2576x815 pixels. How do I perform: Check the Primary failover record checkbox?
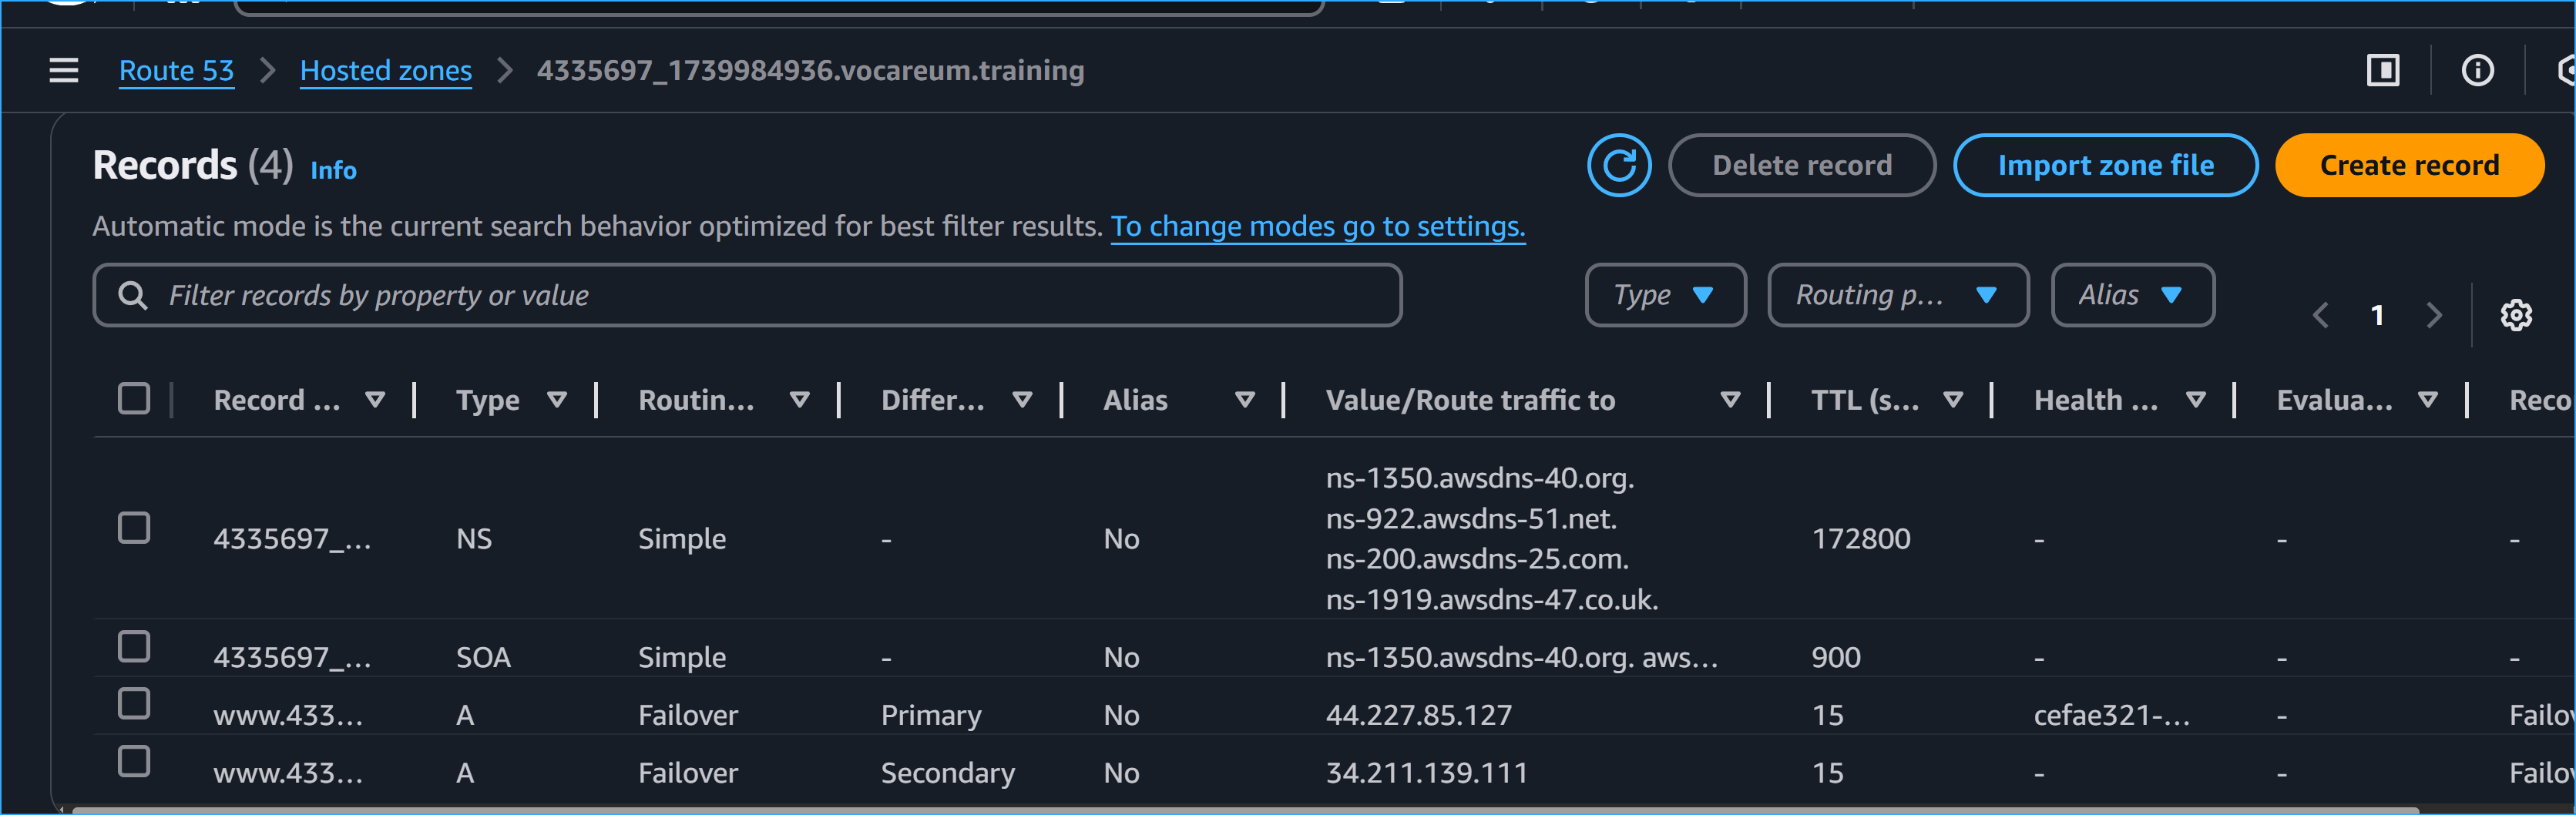coord(134,704)
